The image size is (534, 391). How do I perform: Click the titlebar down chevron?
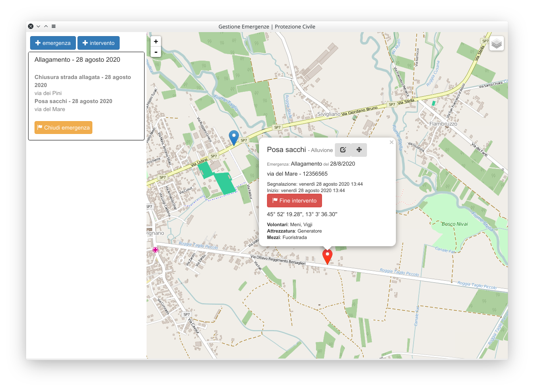pyautogui.click(x=39, y=26)
